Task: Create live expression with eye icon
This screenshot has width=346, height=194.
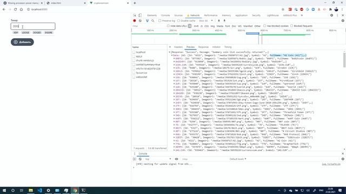Action: point(177,159)
